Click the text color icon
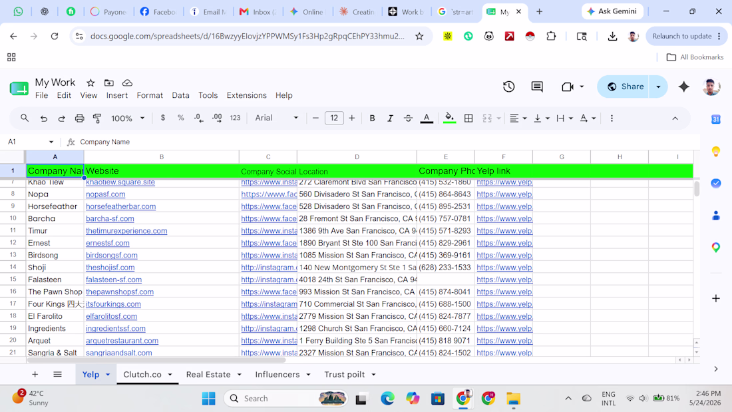This screenshot has height=412, width=732. (x=426, y=118)
